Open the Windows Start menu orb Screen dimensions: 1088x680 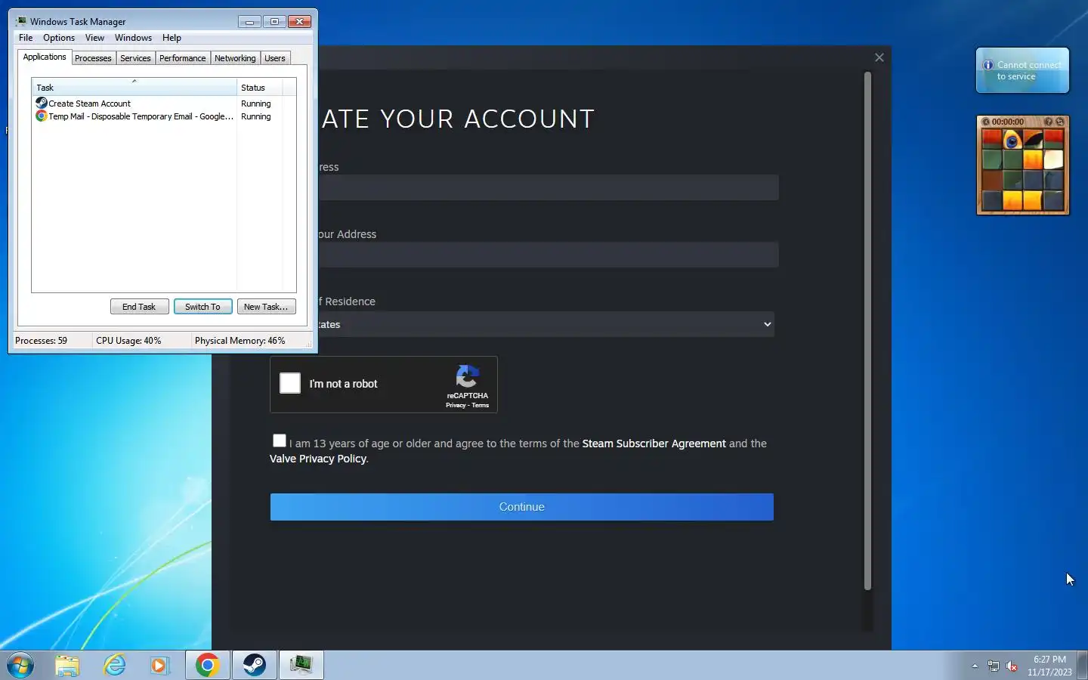[x=20, y=665]
